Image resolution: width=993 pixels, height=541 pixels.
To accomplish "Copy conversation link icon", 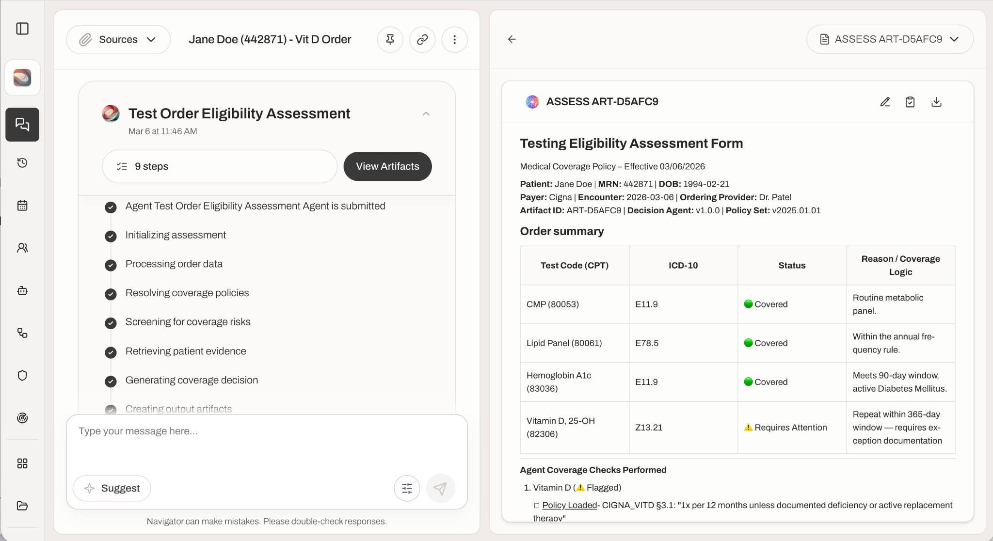I will [x=422, y=39].
